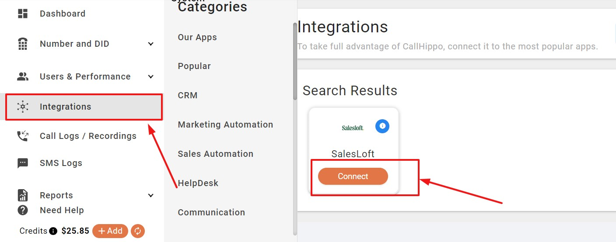Click the Number and DID keypad icon

(23, 44)
